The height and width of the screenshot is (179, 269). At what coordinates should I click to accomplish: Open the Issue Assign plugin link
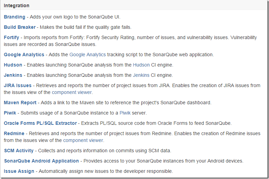click(19, 171)
